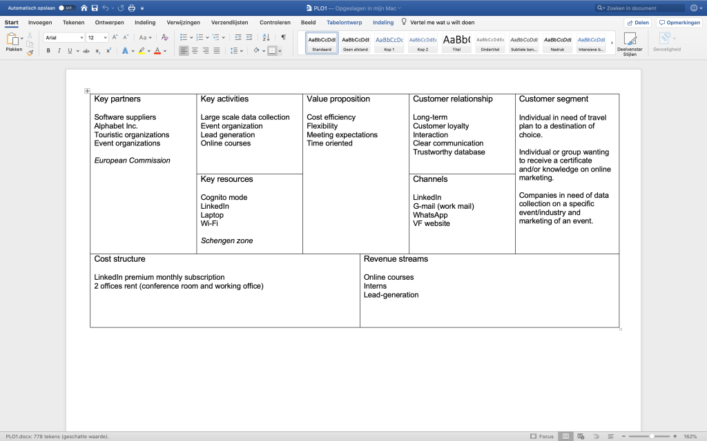Click the Print icon in quick access toolbar
Screen dimensions: 707x441
coord(131,8)
